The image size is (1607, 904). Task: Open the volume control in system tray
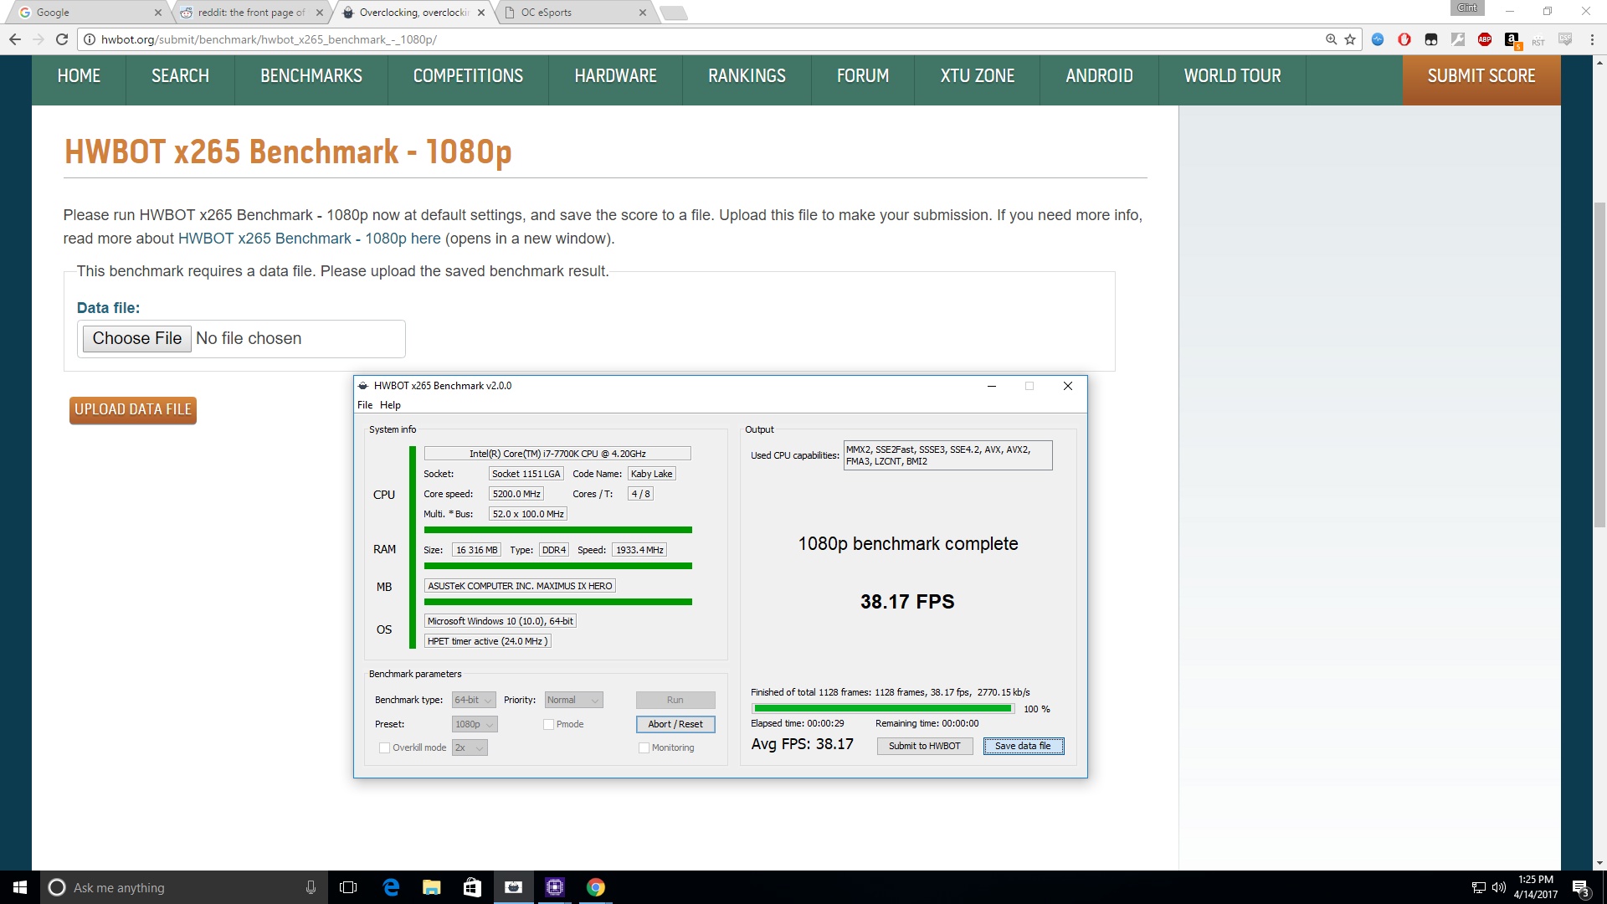(1498, 887)
